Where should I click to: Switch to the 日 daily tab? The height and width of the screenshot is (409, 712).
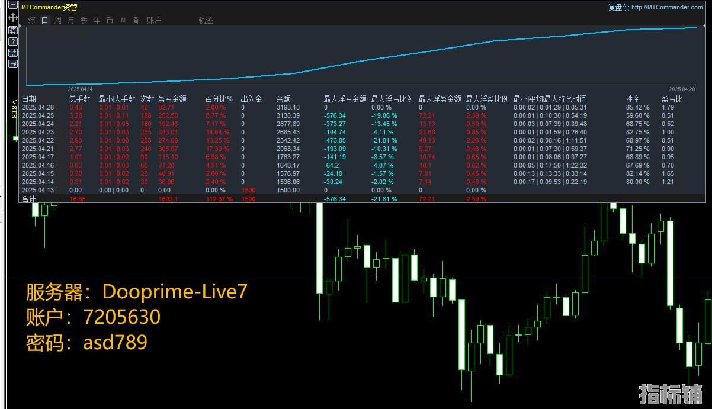[45, 20]
